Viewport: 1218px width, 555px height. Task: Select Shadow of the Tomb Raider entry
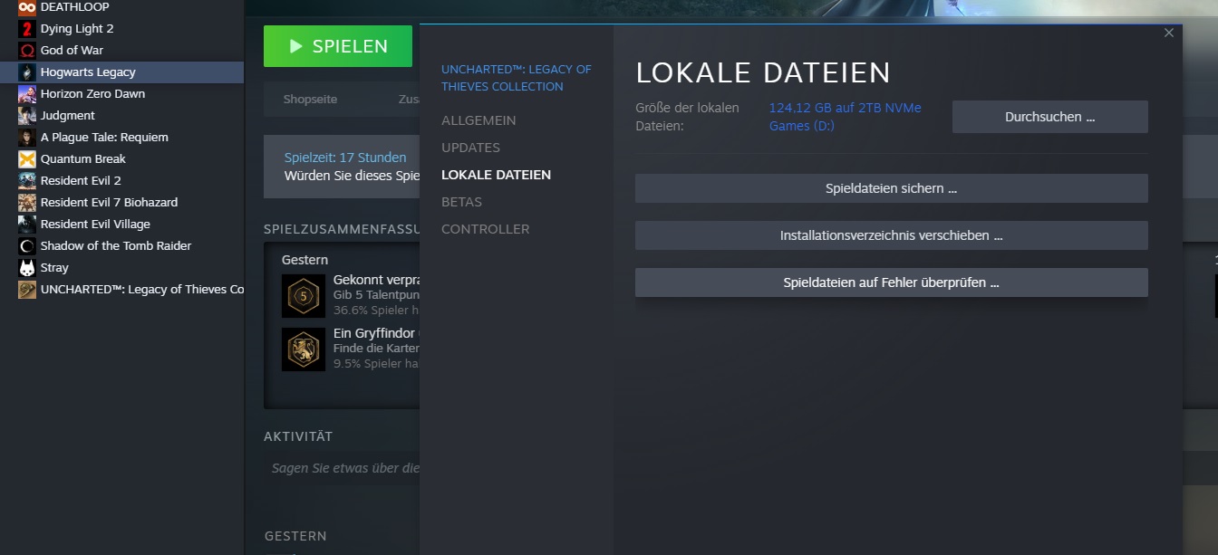coord(121,245)
